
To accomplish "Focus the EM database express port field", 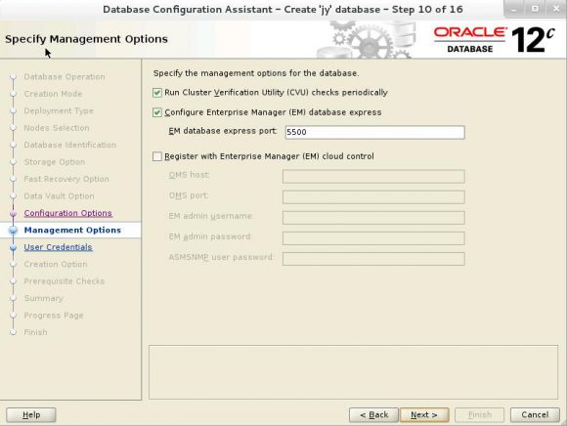I will click(x=374, y=132).
